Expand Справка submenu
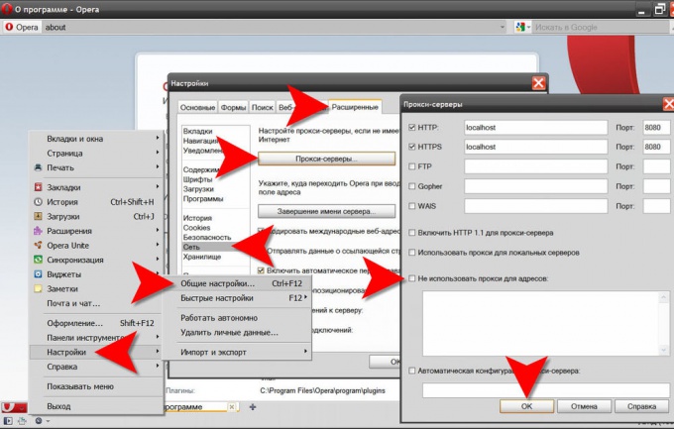The height and width of the screenshot is (429, 674). tap(158, 367)
